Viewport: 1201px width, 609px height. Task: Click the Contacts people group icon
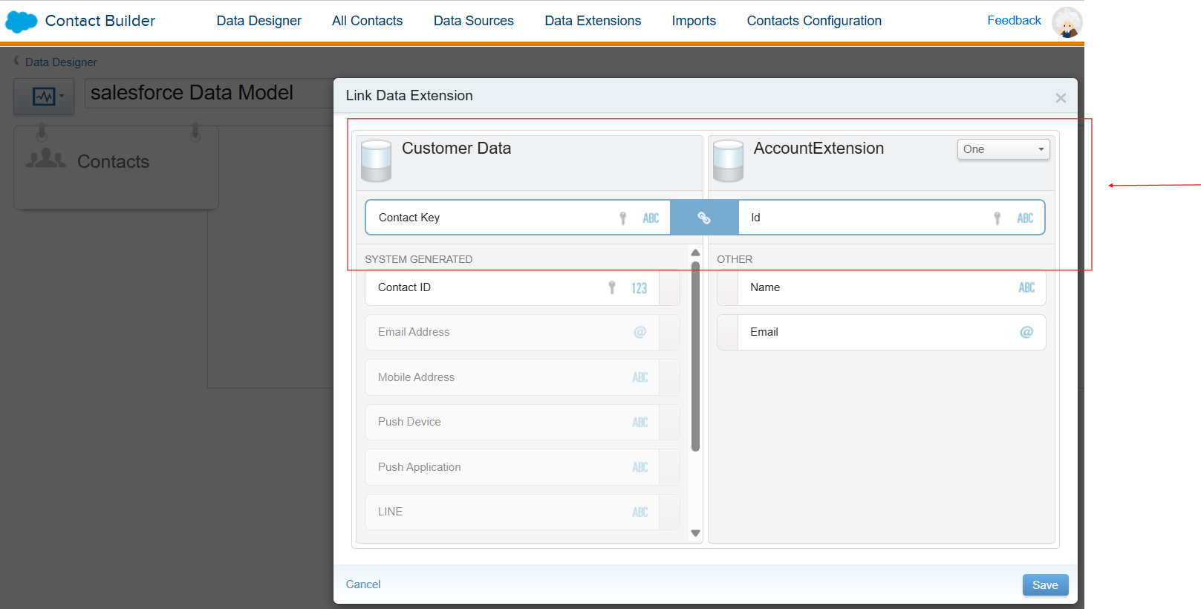coord(46,159)
